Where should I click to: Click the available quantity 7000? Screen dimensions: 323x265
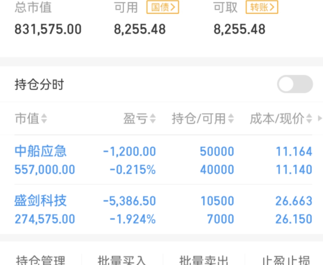221,219
